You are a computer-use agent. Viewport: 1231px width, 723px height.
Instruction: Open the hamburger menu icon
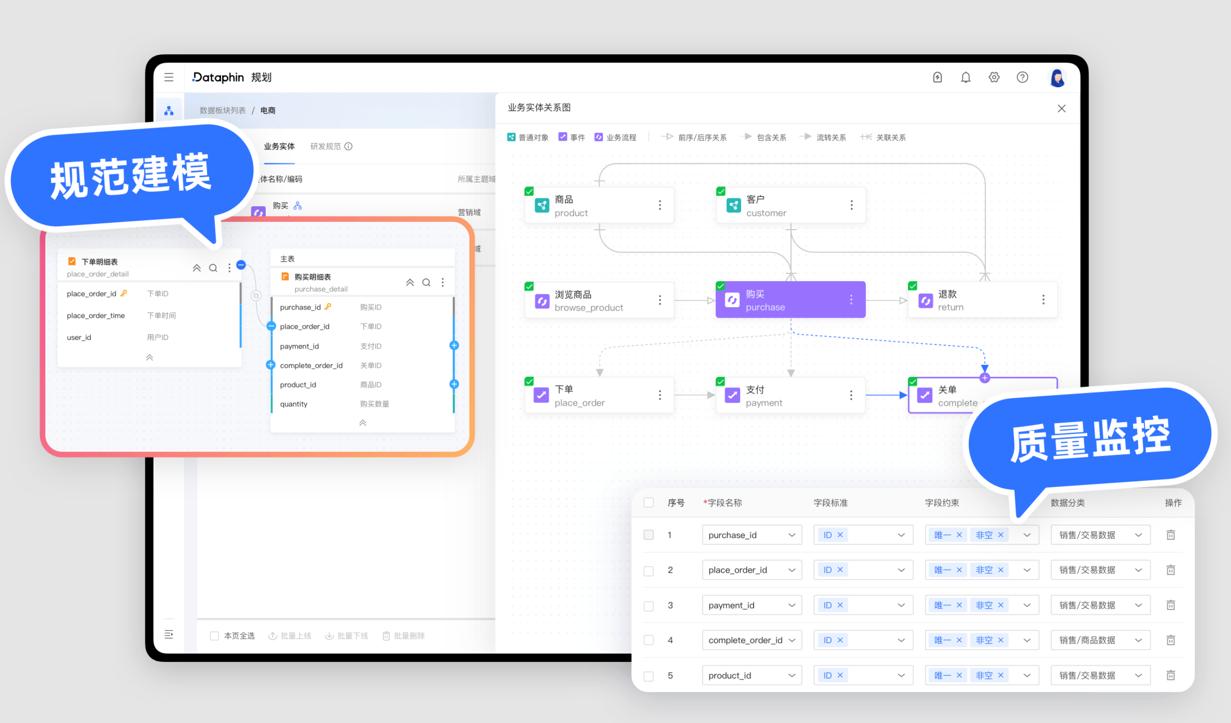pos(168,77)
